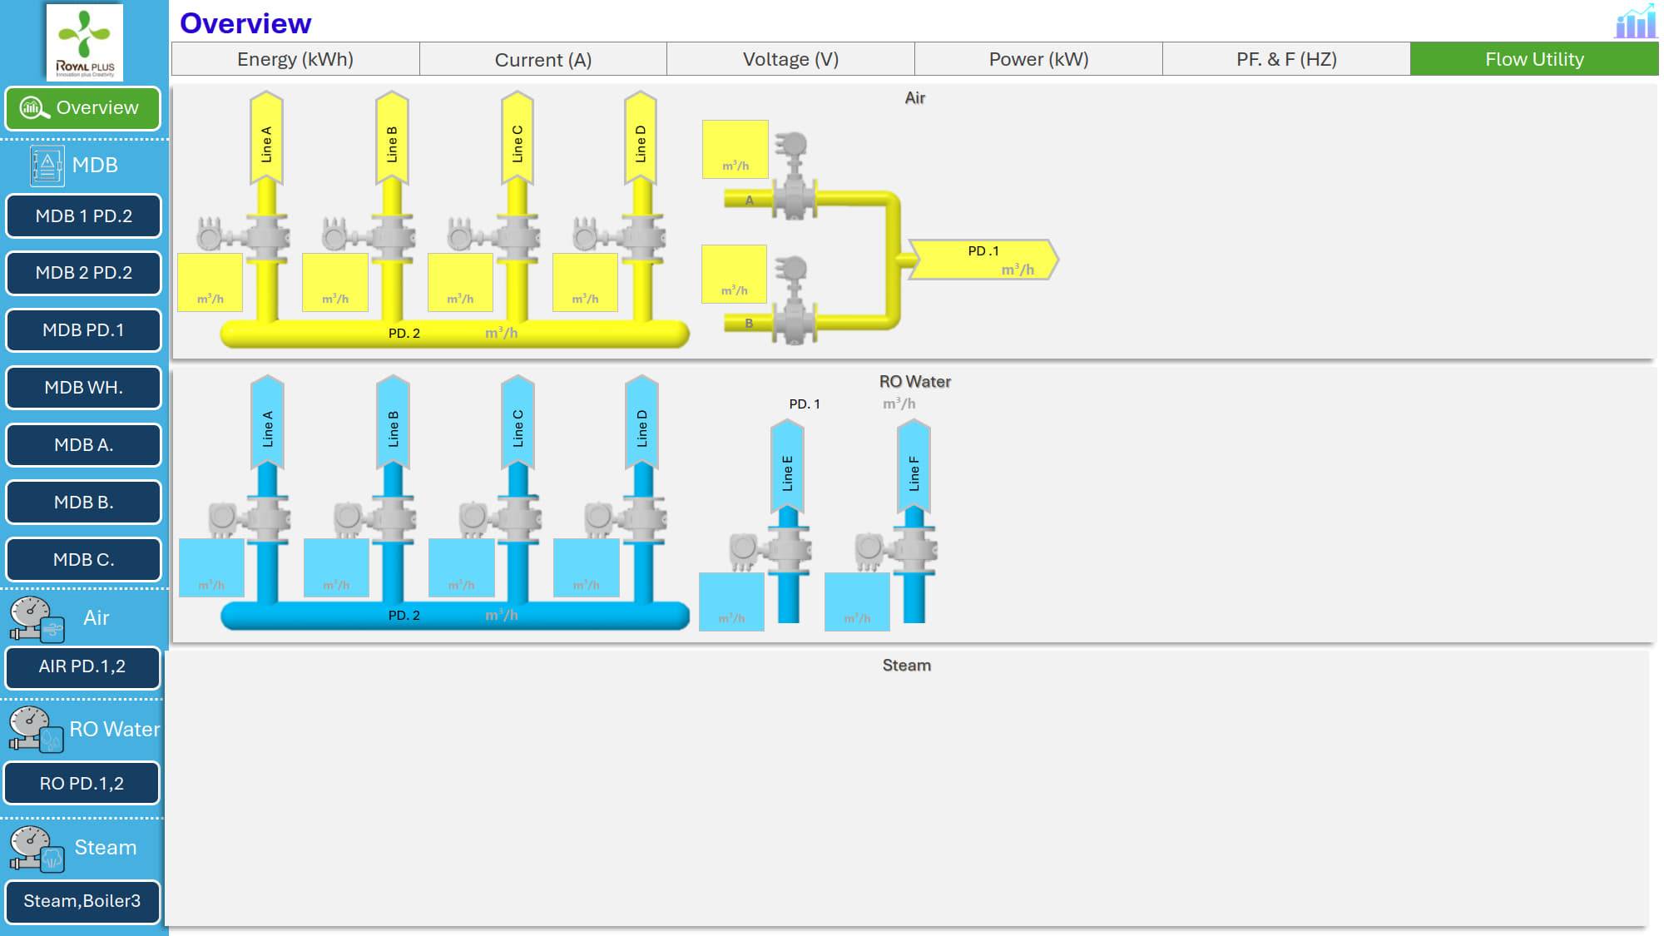This screenshot has height=936, width=1664.
Task: Click Air pipe A m³/h value box
Action: [x=735, y=150]
